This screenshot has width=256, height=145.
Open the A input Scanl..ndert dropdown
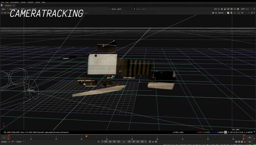point(117,9)
